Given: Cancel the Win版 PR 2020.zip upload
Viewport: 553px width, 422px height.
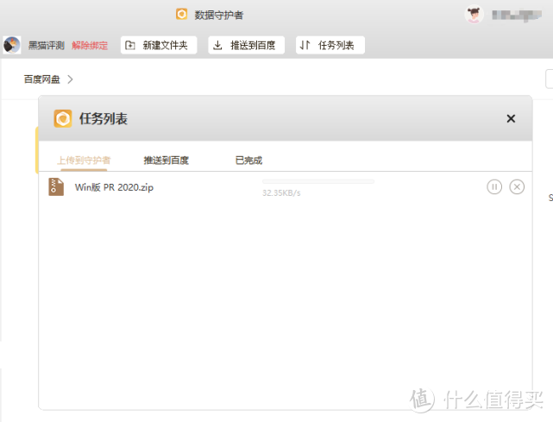Looking at the screenshot, I should point(517,186).
